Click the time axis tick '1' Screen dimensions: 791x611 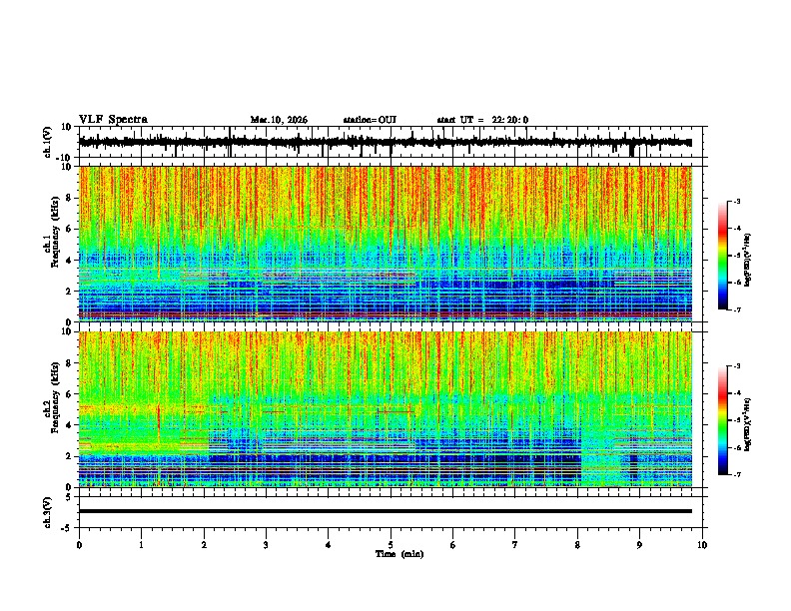[141, 545]
